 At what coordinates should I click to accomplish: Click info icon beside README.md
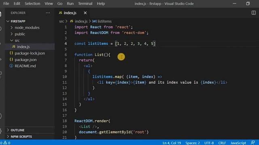click(x=11, y=66)
